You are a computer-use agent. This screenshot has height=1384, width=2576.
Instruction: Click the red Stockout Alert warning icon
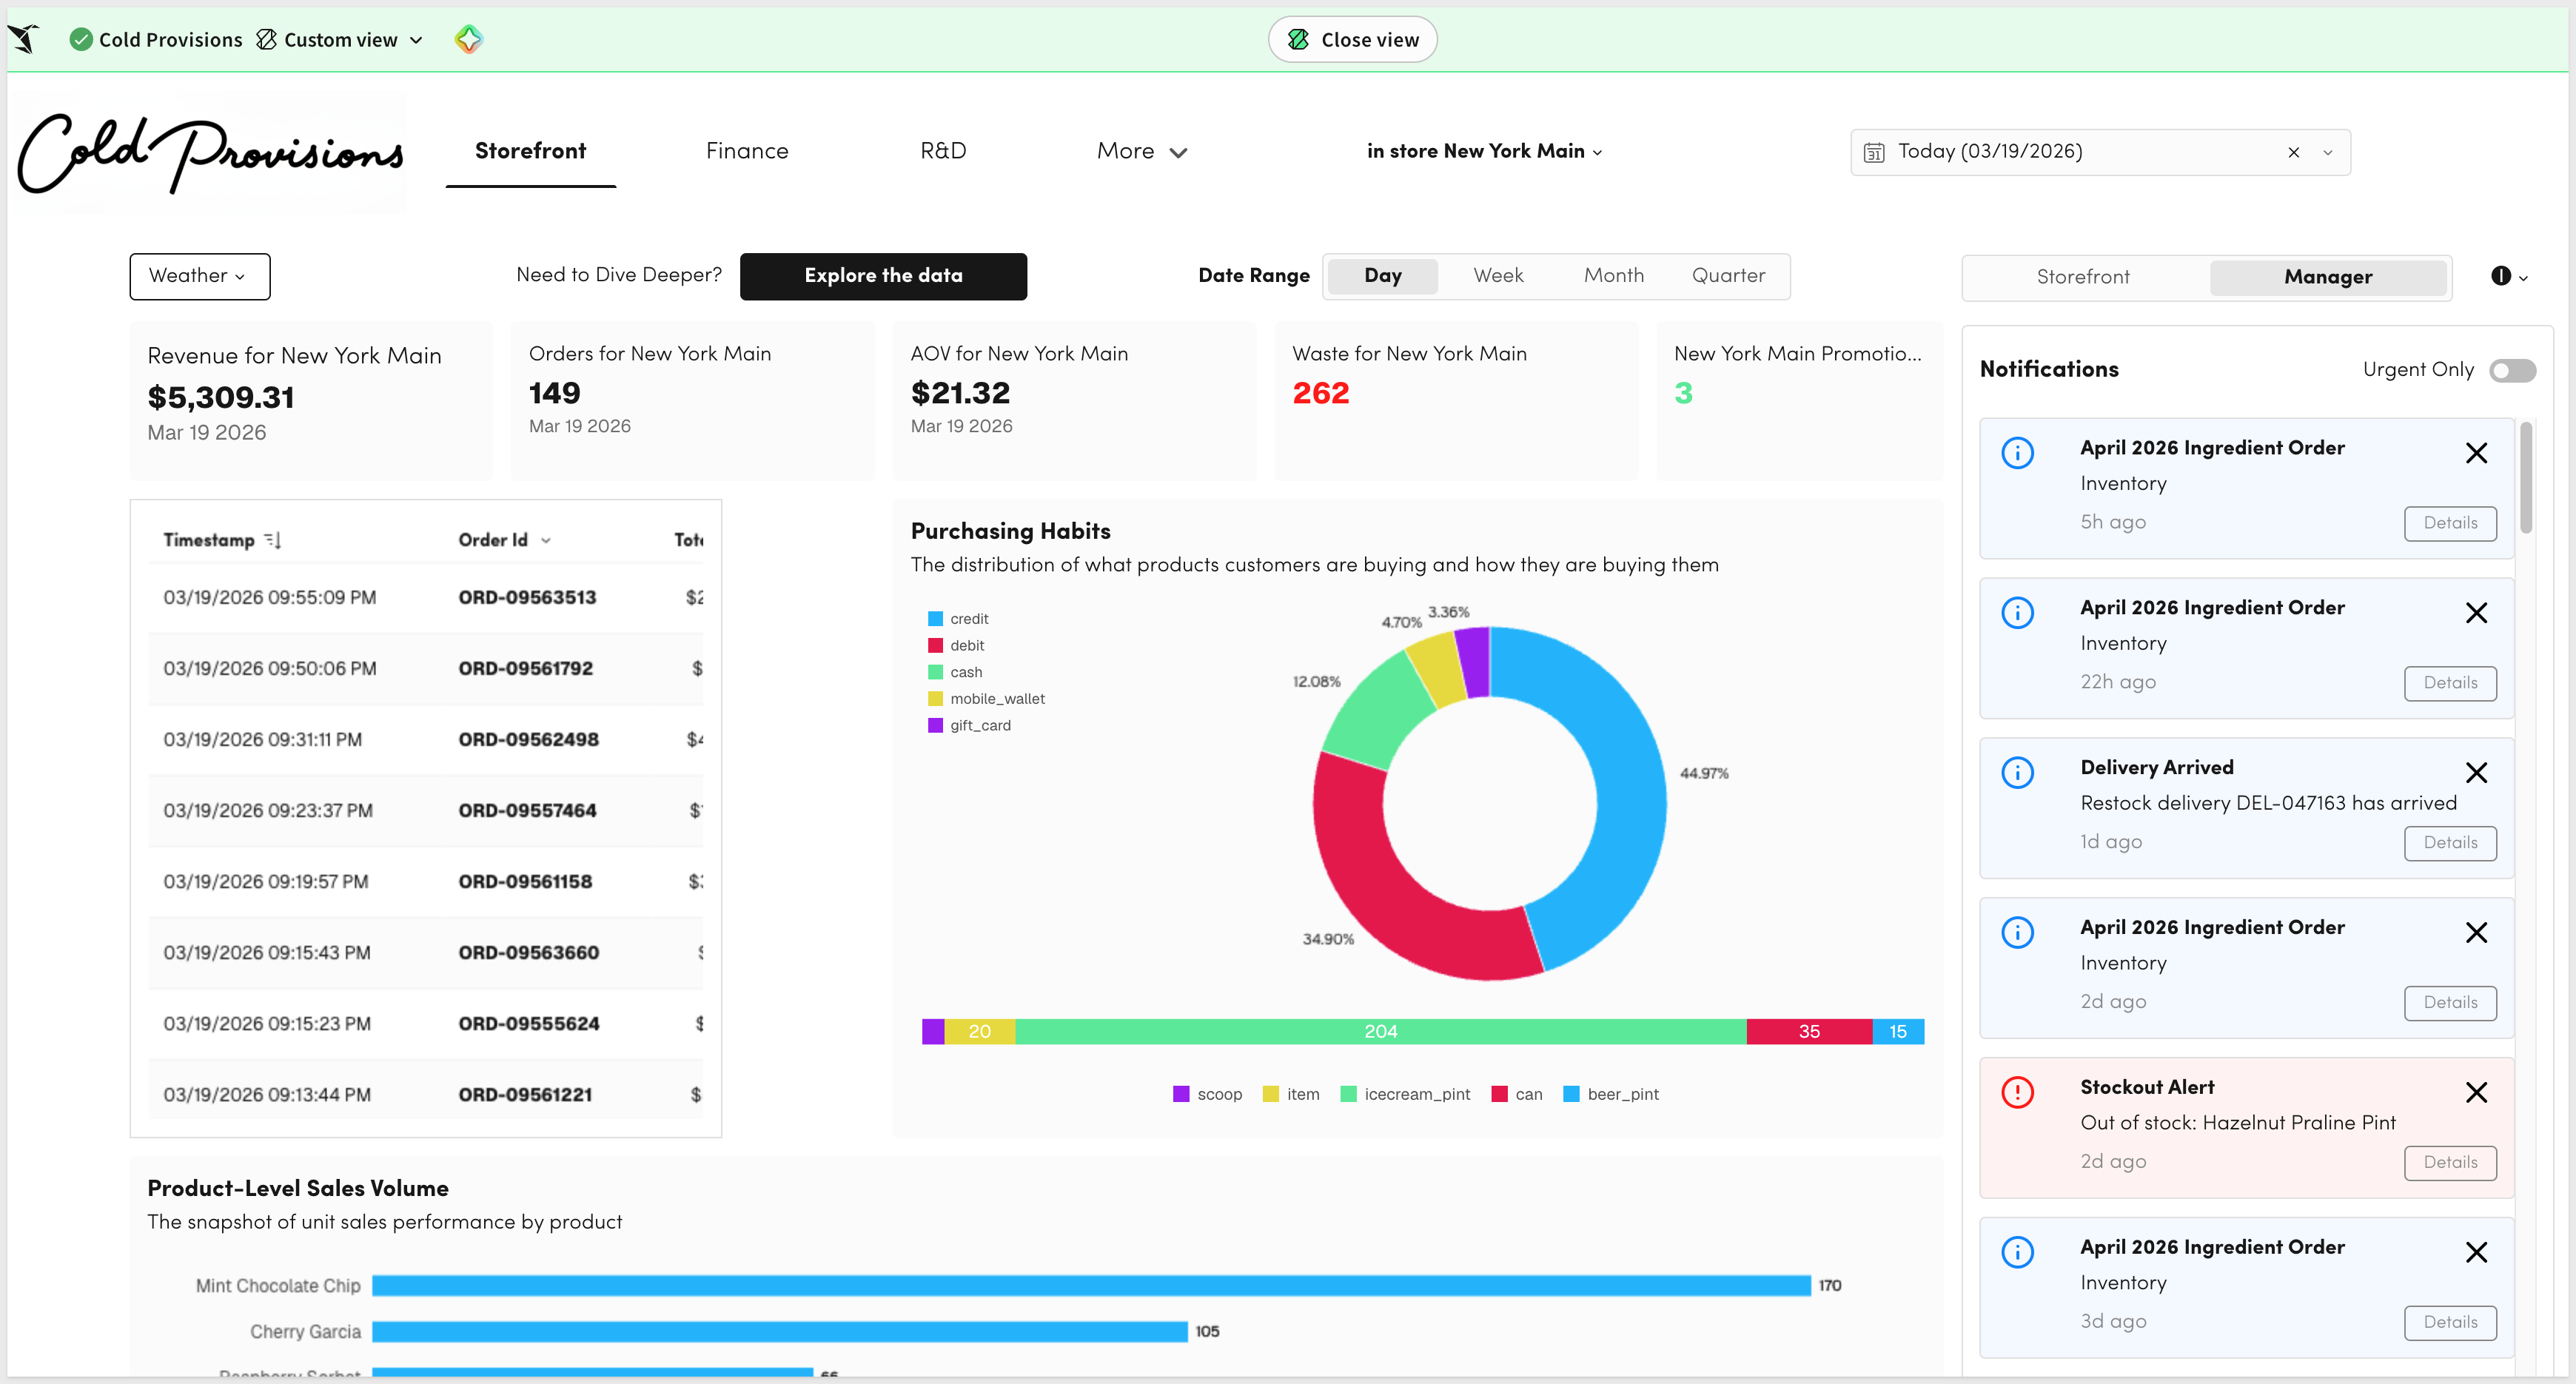point(2017,1092)
